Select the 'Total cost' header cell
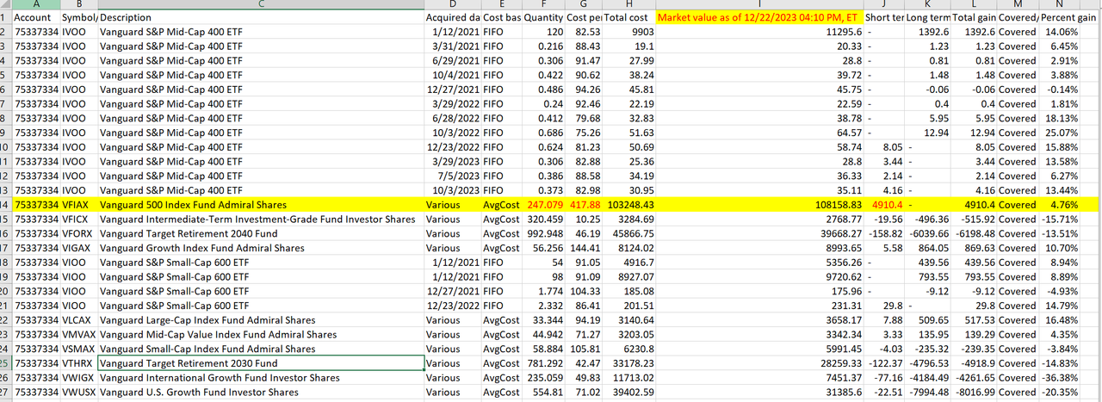The image size is (1102, 402). pyautogui.click(x=628, y=17)
